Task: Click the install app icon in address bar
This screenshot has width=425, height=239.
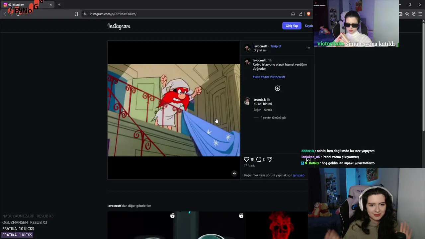Action: click(x=293, y=14)
